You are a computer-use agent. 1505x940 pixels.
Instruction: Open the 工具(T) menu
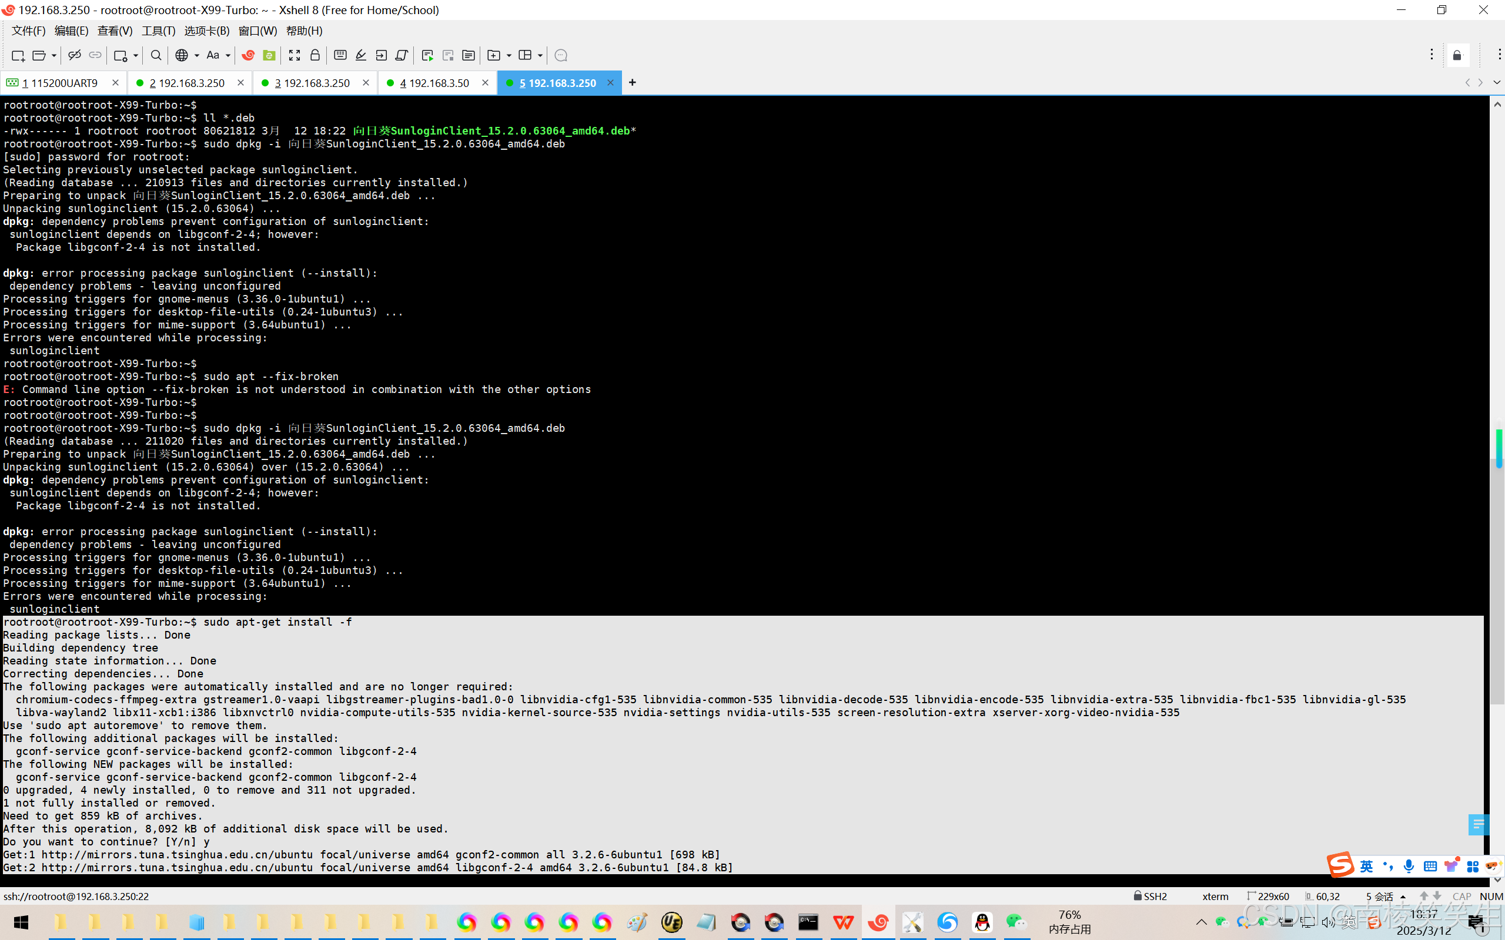click(x=158, y=31)
